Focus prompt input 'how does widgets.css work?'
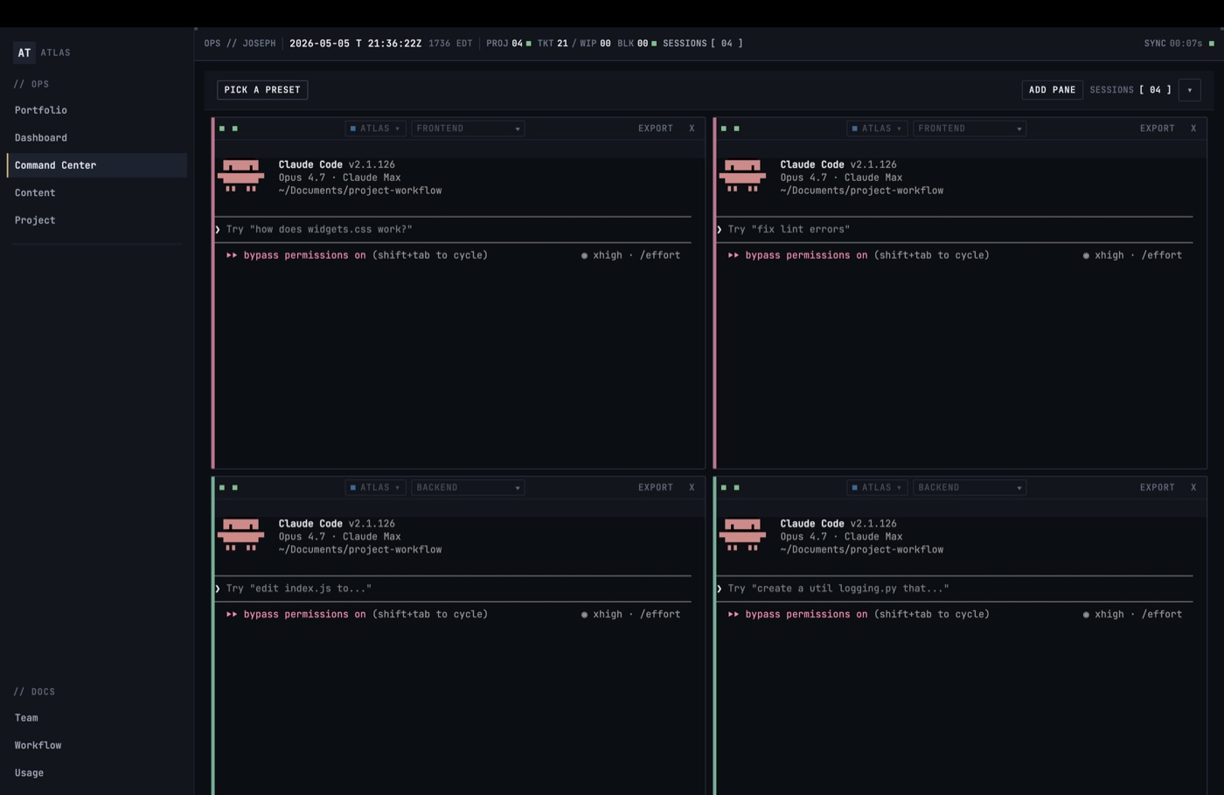 453,230
